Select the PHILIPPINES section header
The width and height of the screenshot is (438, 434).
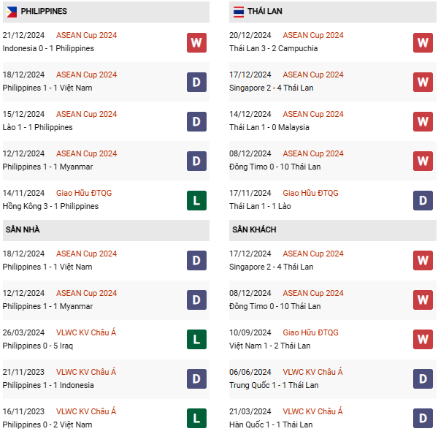pos(44,12)
